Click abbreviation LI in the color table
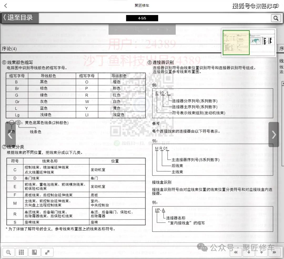Screen dimensions: 284x259 click(87, 115)
